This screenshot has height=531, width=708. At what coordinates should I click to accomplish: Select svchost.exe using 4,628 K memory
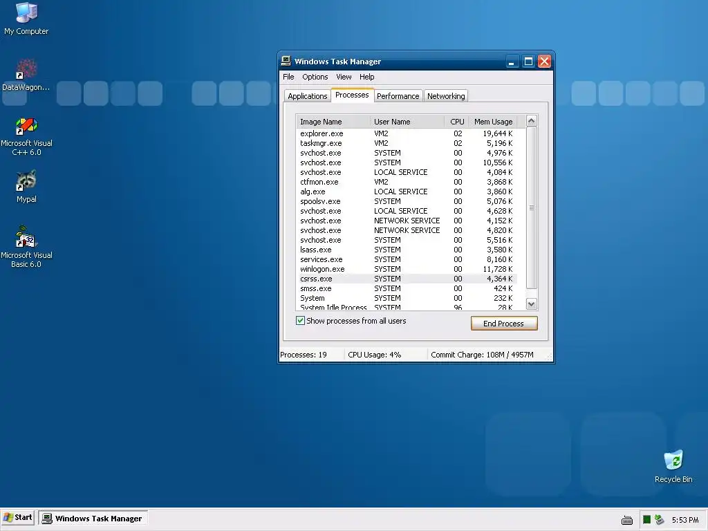[x=407, y=211]
